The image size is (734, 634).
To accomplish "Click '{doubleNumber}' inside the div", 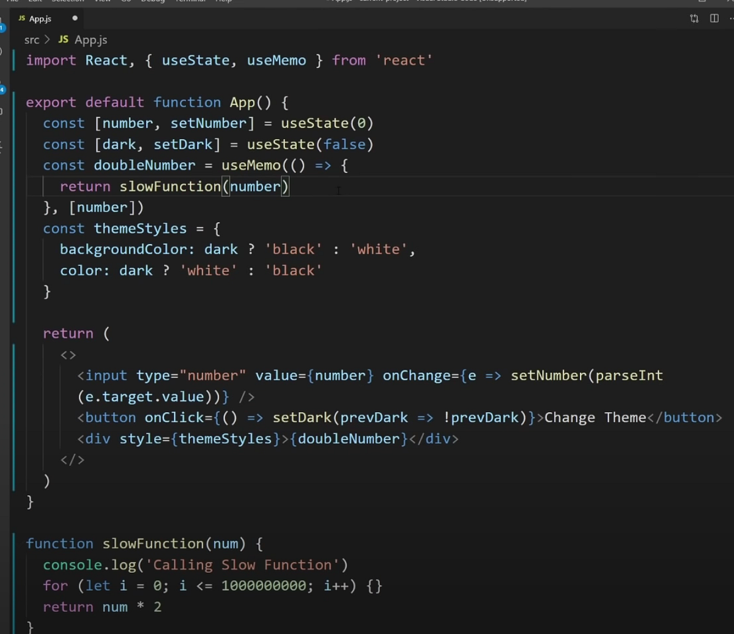I will point(349,439).
